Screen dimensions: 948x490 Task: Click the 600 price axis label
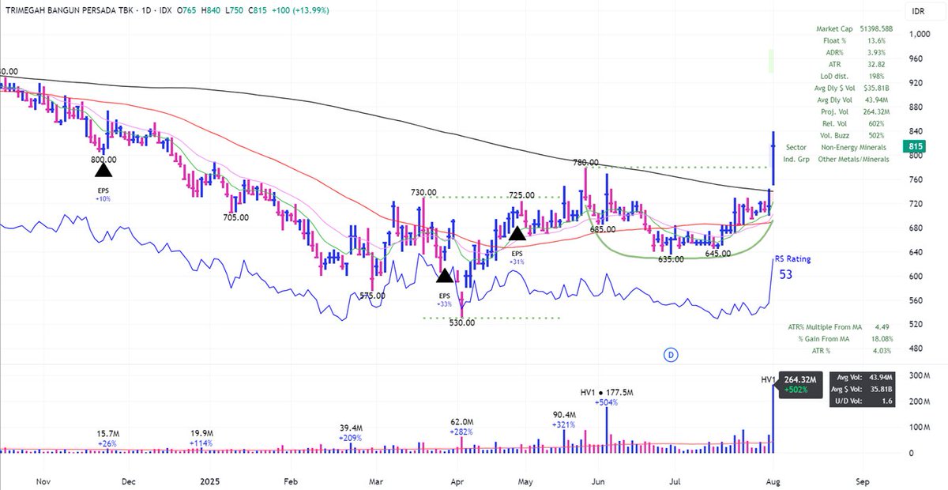pyautogui.click(x=915, y=276)
